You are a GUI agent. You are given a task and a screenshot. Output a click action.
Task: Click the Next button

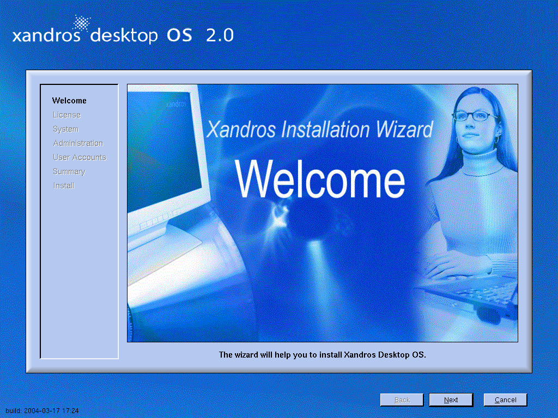(451, 399)
